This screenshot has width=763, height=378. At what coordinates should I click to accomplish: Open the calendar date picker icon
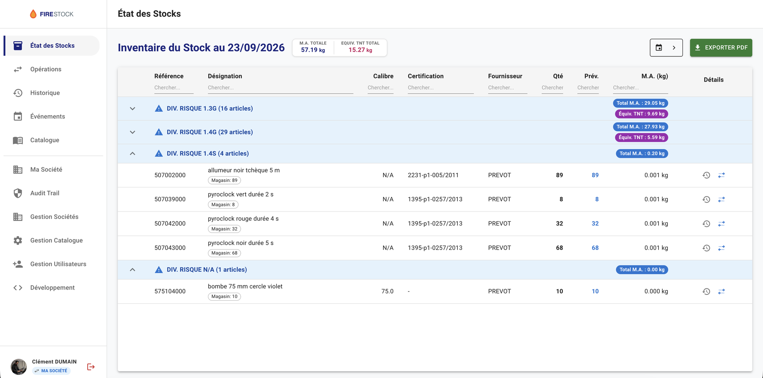tap(659, 48)
